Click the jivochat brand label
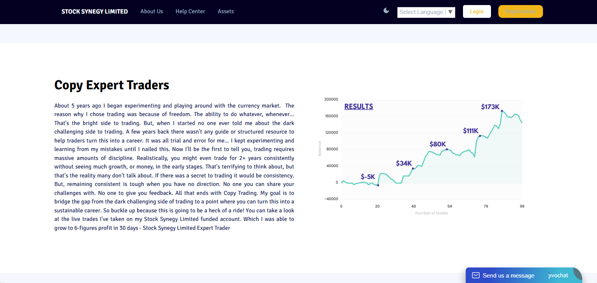This screenshot has width=597, height=283. 558,275
